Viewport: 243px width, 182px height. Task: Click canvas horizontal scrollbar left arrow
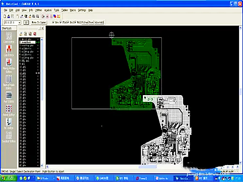point(48,166)
